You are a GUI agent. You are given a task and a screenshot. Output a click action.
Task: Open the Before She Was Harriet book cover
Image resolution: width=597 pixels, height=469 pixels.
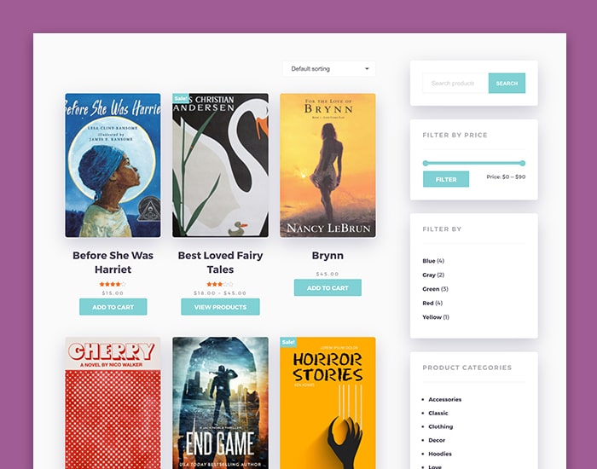coord(113,165)
